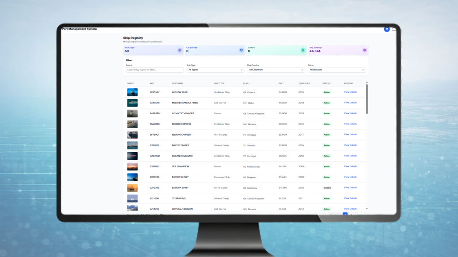Click the YEAR BUILT column header
The width and height of the screenshot is (458, 257).
click(304, 83)
